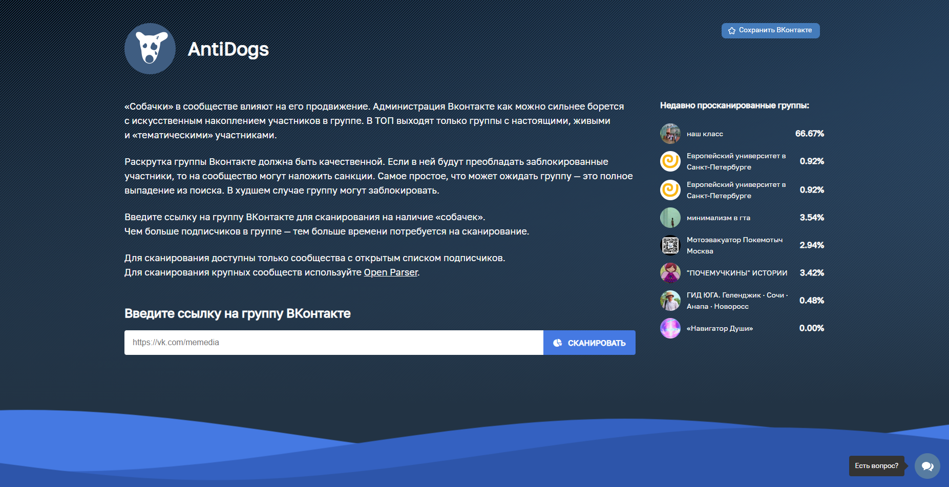The image size is (949, 487).
Task: Click the ПОЧЕМУЧКИНЫ ИСТОРИИ avatar
Action: coord(670,273)
